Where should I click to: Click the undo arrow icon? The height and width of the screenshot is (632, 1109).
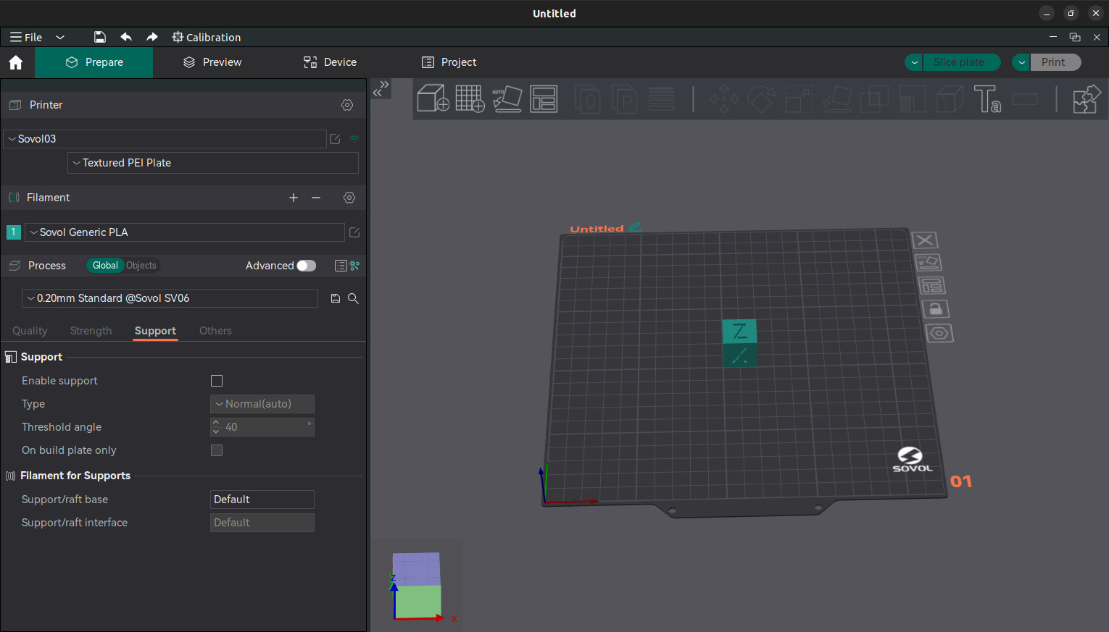point(126,37)
